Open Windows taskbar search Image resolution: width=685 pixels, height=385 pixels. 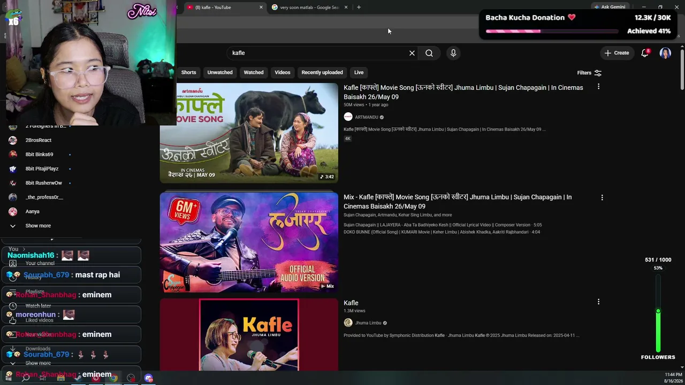(x=26, y=378)
